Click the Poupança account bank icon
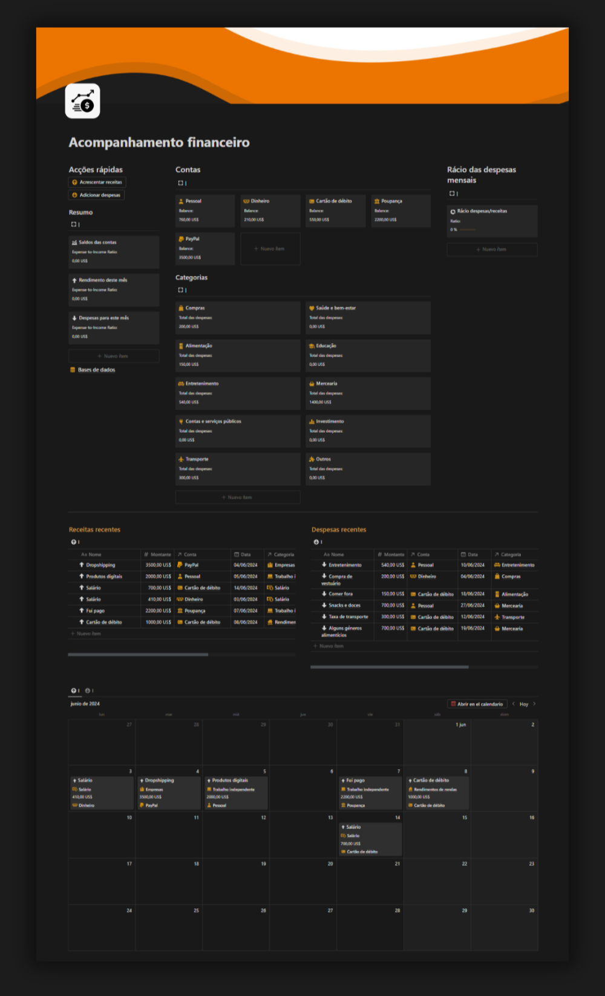 tap(377, 201)
